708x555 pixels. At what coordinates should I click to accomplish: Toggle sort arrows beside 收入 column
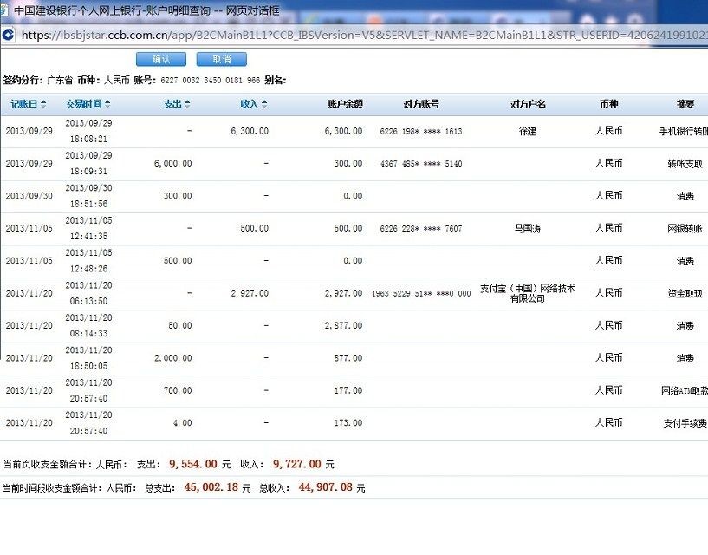264,105
